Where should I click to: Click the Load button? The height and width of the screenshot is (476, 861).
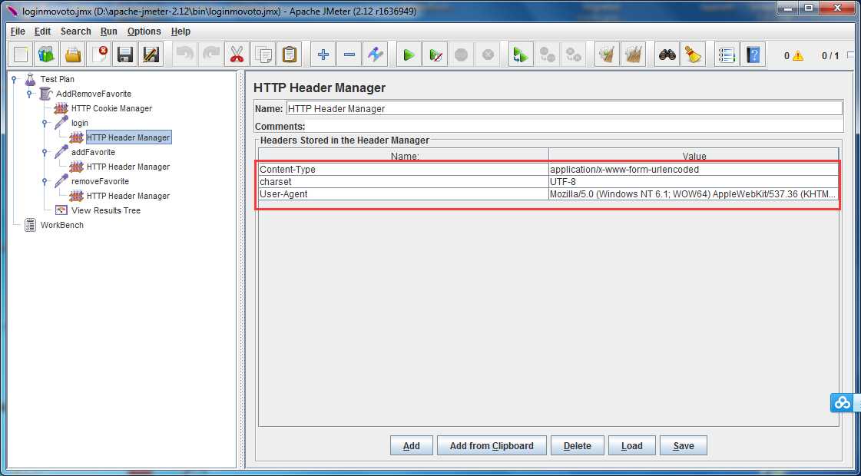(x=631, y=446)
